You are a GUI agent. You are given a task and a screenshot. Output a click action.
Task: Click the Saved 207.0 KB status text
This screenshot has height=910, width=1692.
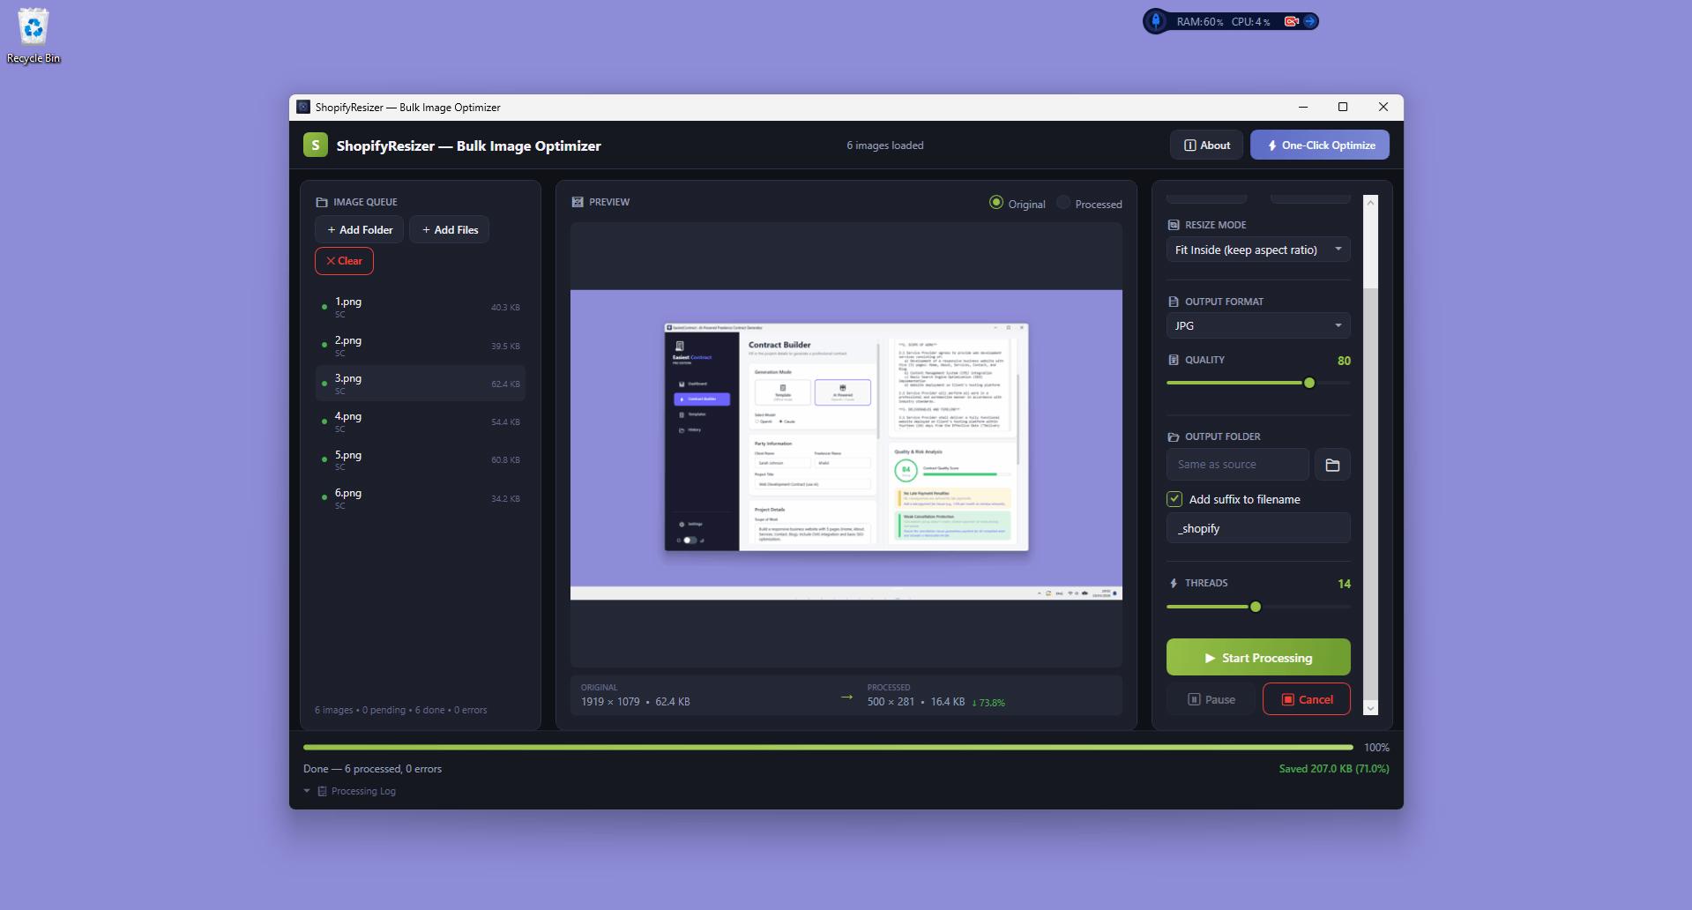tap(1333, 769)
